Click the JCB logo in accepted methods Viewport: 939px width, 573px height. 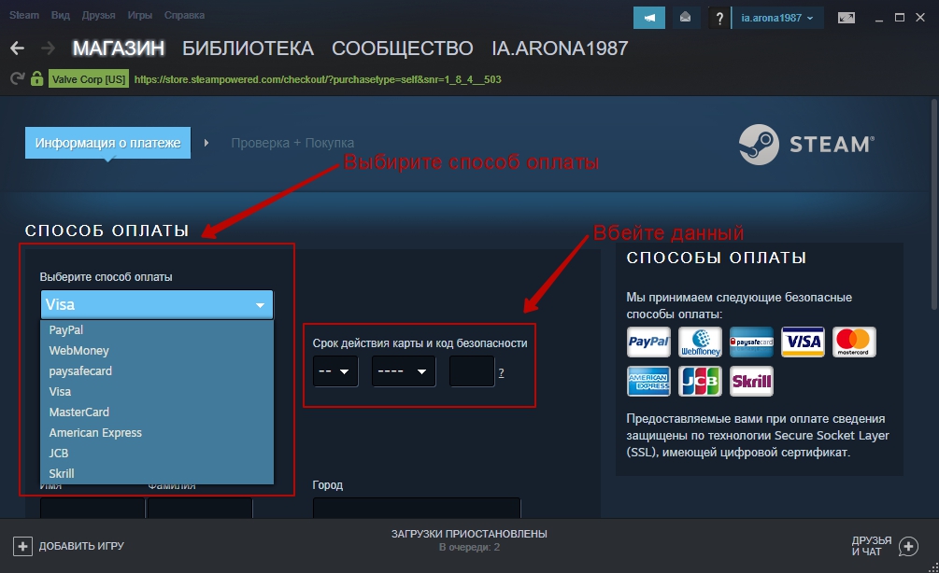point(700,382)
